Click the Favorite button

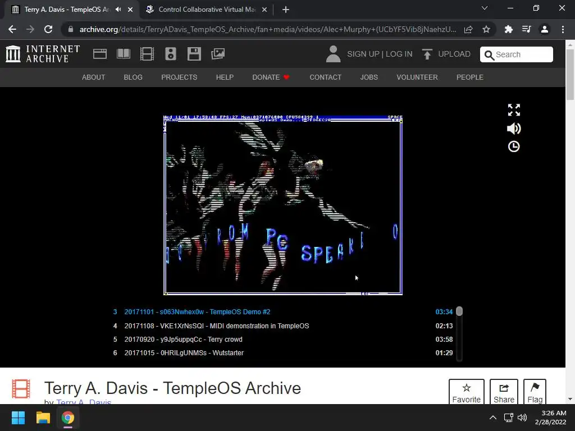click(x=467, y=392)
